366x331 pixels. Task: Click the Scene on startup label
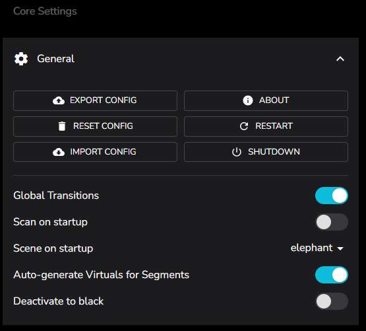tap(53, 248)
